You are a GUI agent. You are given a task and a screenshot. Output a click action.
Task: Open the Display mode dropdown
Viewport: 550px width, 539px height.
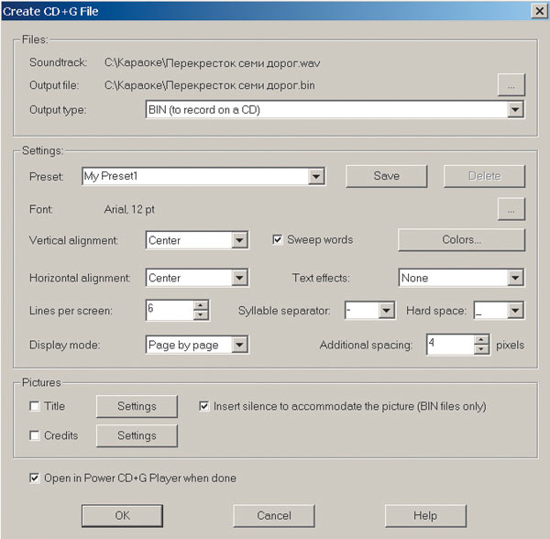239,346
